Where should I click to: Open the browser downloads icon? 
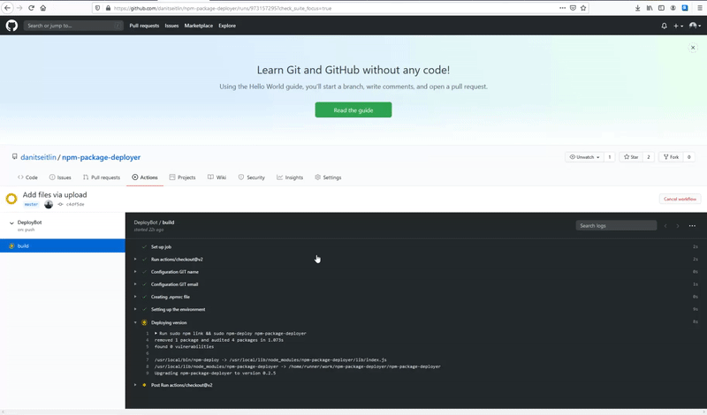[637, 8]
